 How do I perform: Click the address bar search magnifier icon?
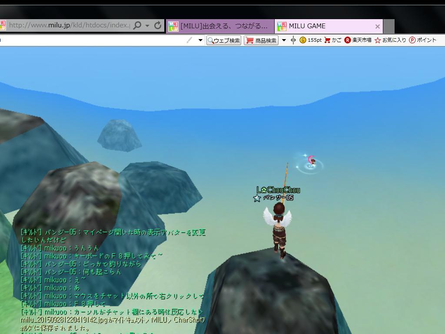[137, 26]
